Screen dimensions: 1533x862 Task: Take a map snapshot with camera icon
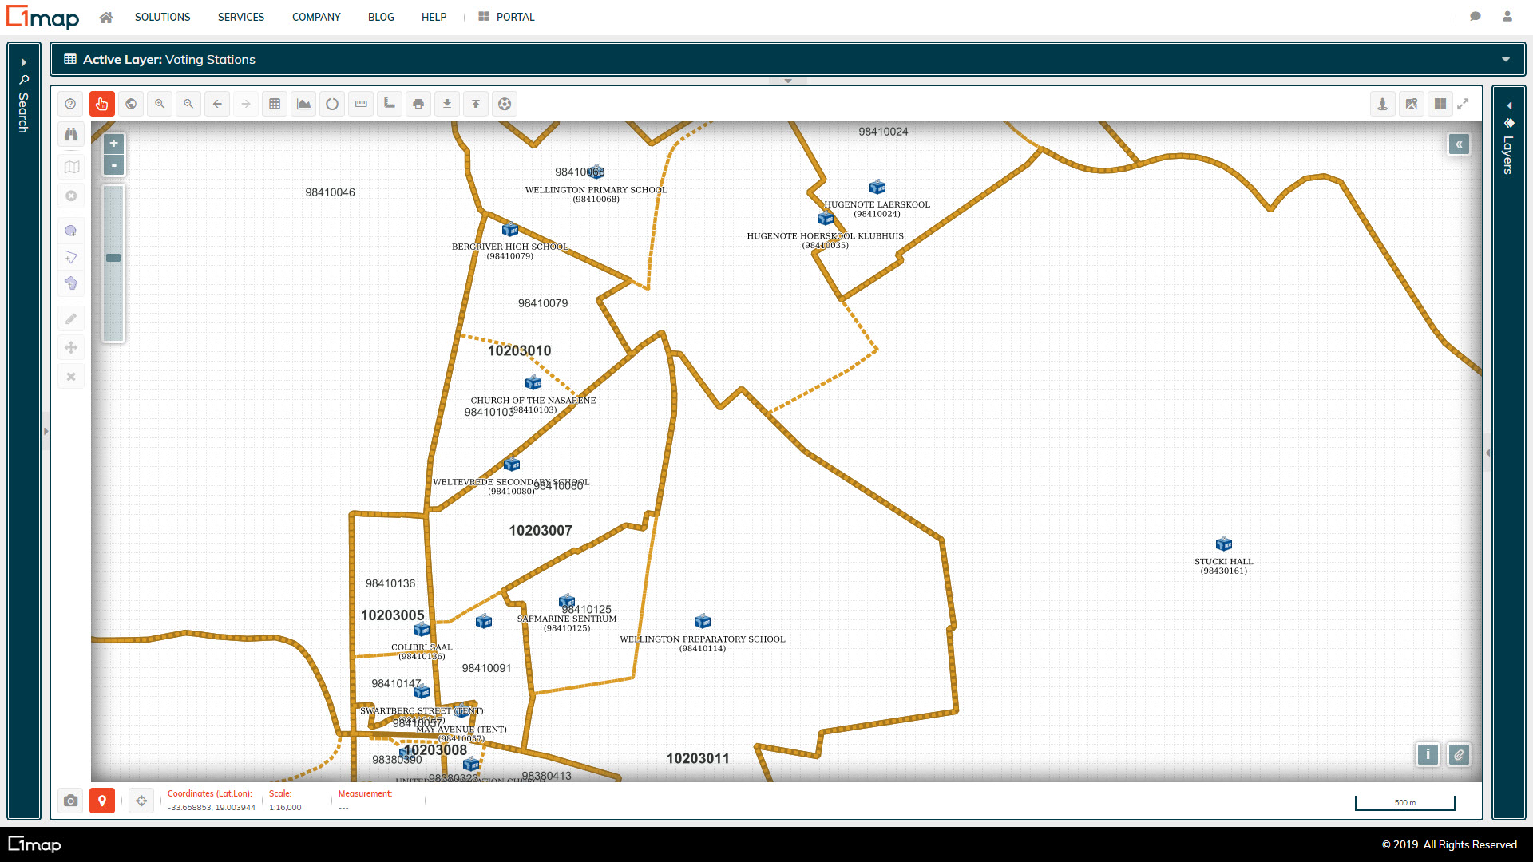pyautogui.click(x=71, y=801)
